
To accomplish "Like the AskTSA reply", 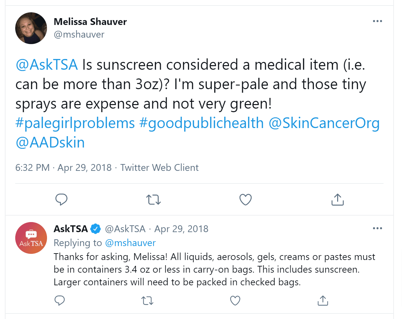I will 235,301.
